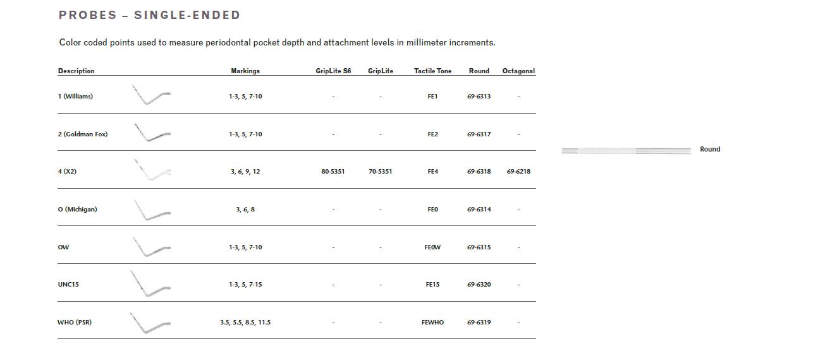Click the Williams probe tip image
The height and width of the screenshot is (351, 813).
pyautogui.click(x=151, y=95)
